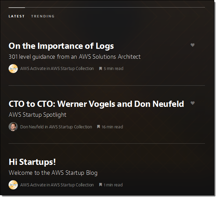
Task: Toggle the heart on the CTO to CTO post
Action: click(192, 103)
